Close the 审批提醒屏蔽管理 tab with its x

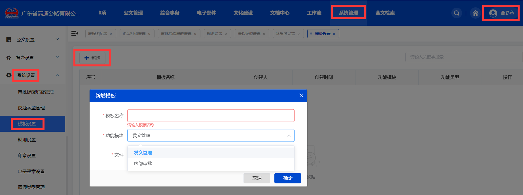pyautogui.click(x=195, y=34)
